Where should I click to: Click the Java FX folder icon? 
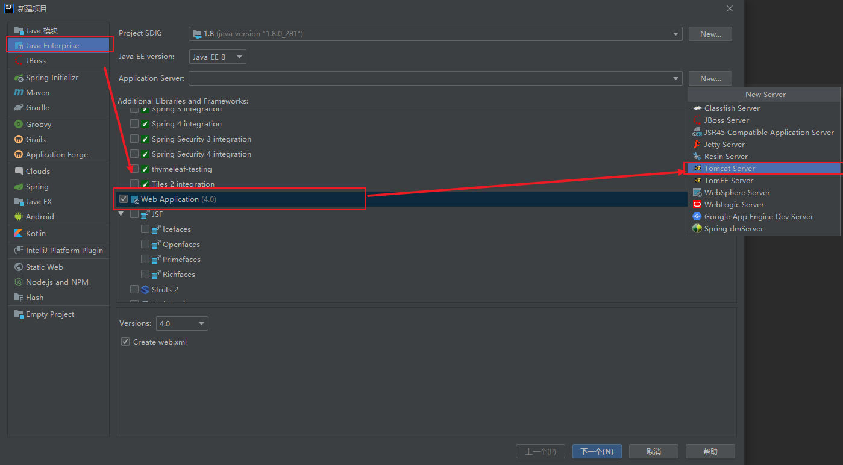(19, 201)
